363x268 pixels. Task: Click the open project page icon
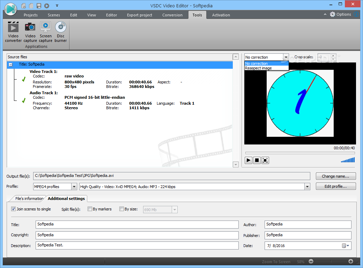pos(31,6)
